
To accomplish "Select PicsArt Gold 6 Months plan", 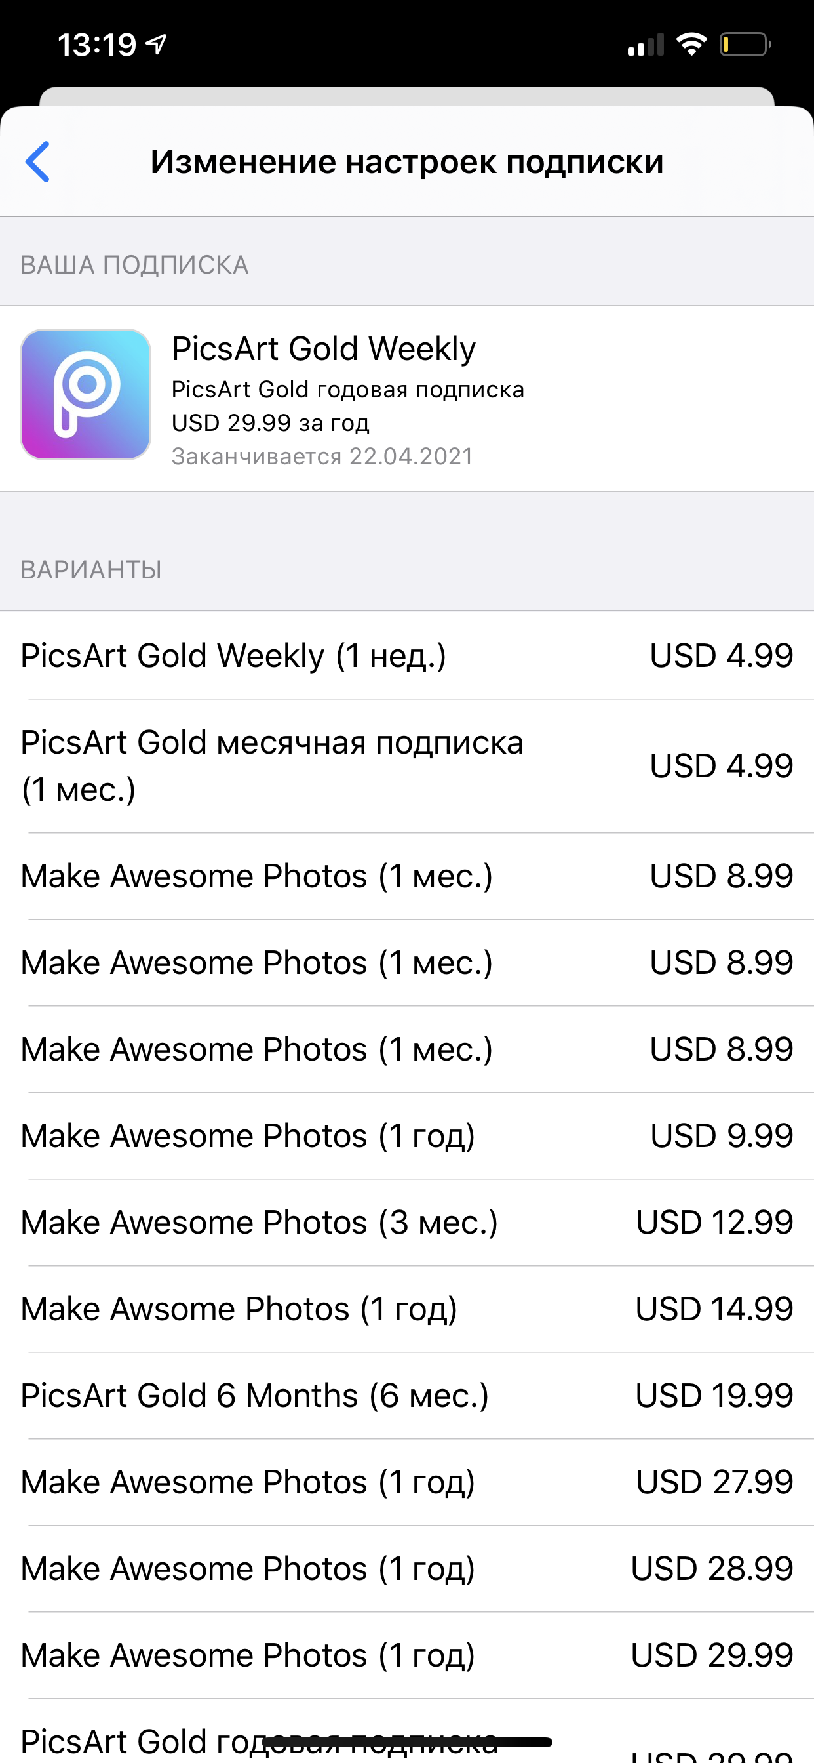I will click(407, 1396).
